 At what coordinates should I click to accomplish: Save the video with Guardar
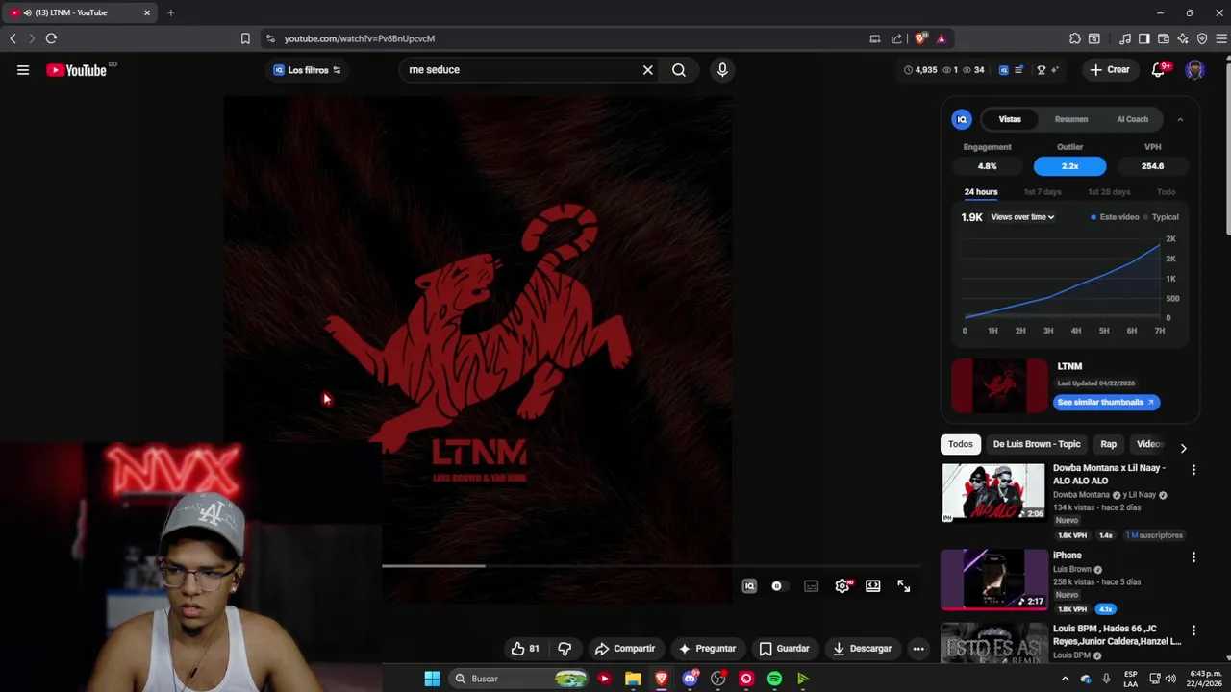click(785, 649)
